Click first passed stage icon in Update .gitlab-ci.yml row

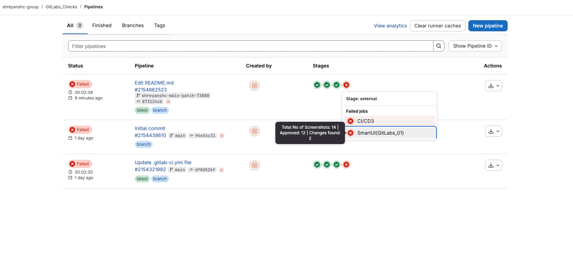pos(317,165)
